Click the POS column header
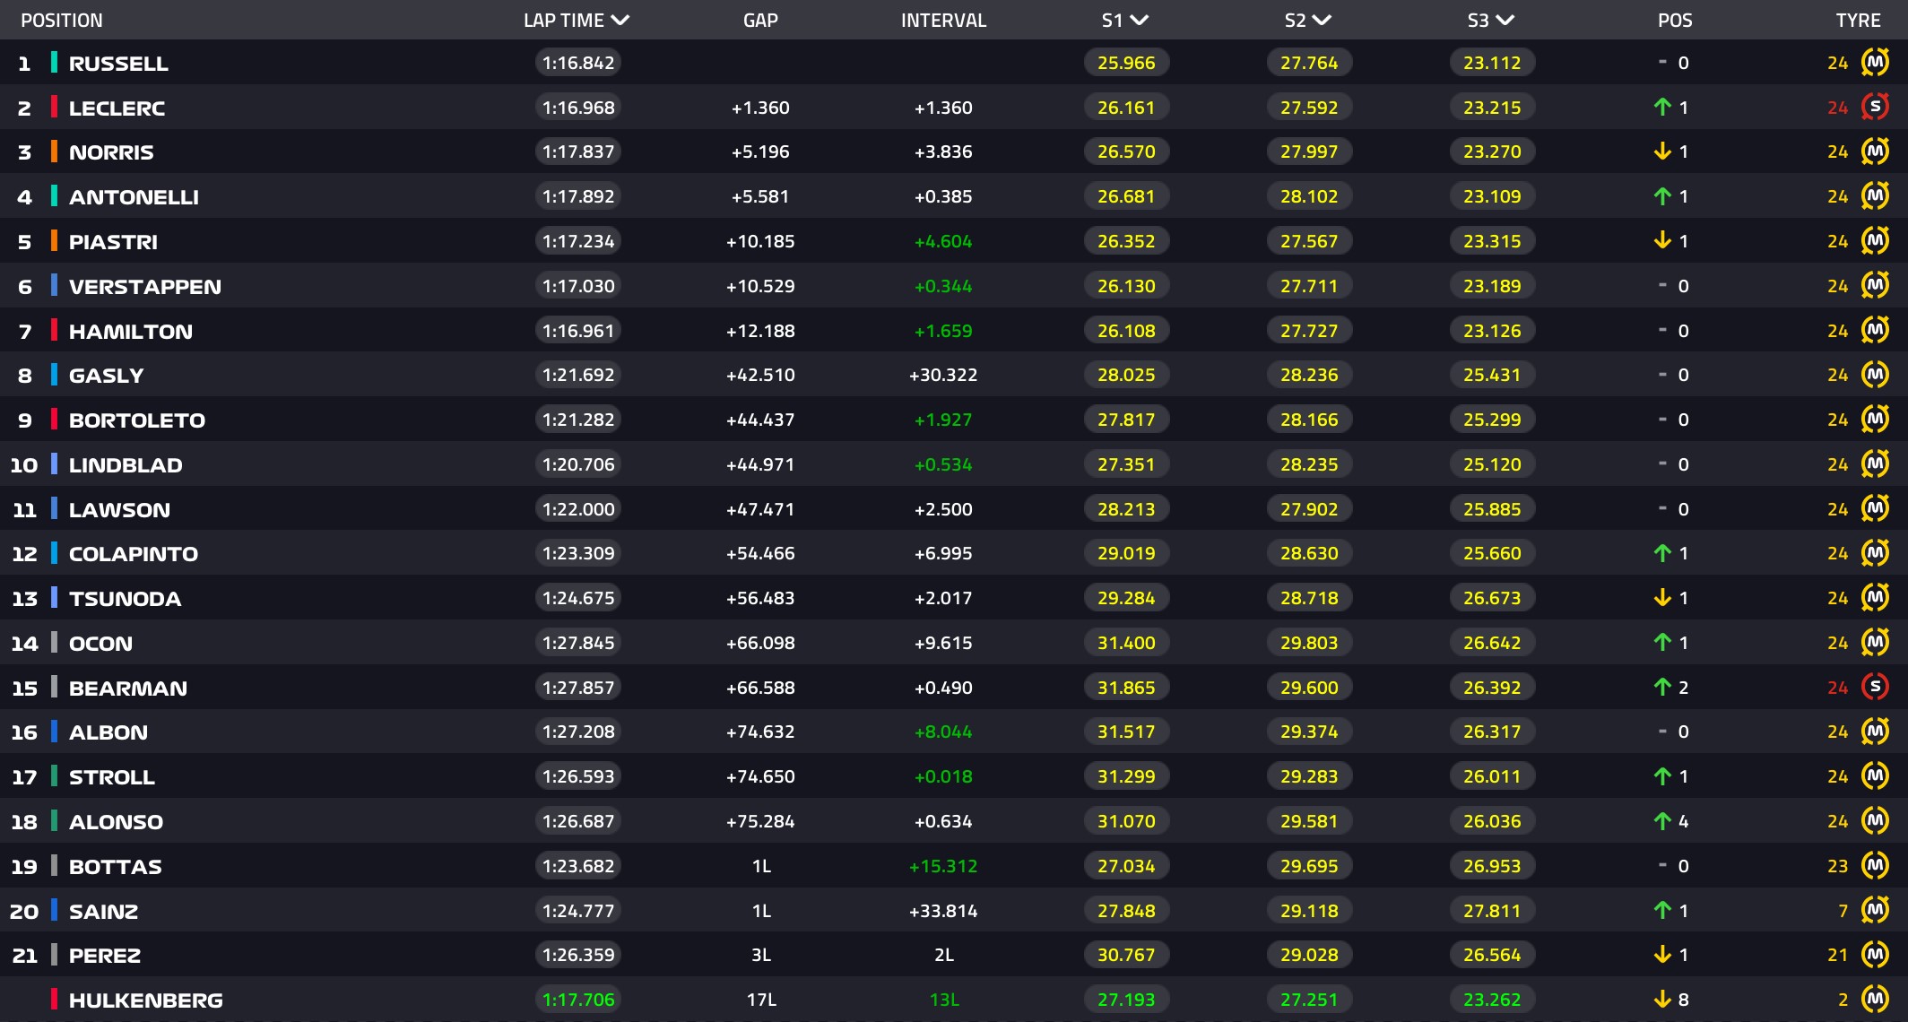Viewport: 1908px width, 1022px height. click(1675, 20)
